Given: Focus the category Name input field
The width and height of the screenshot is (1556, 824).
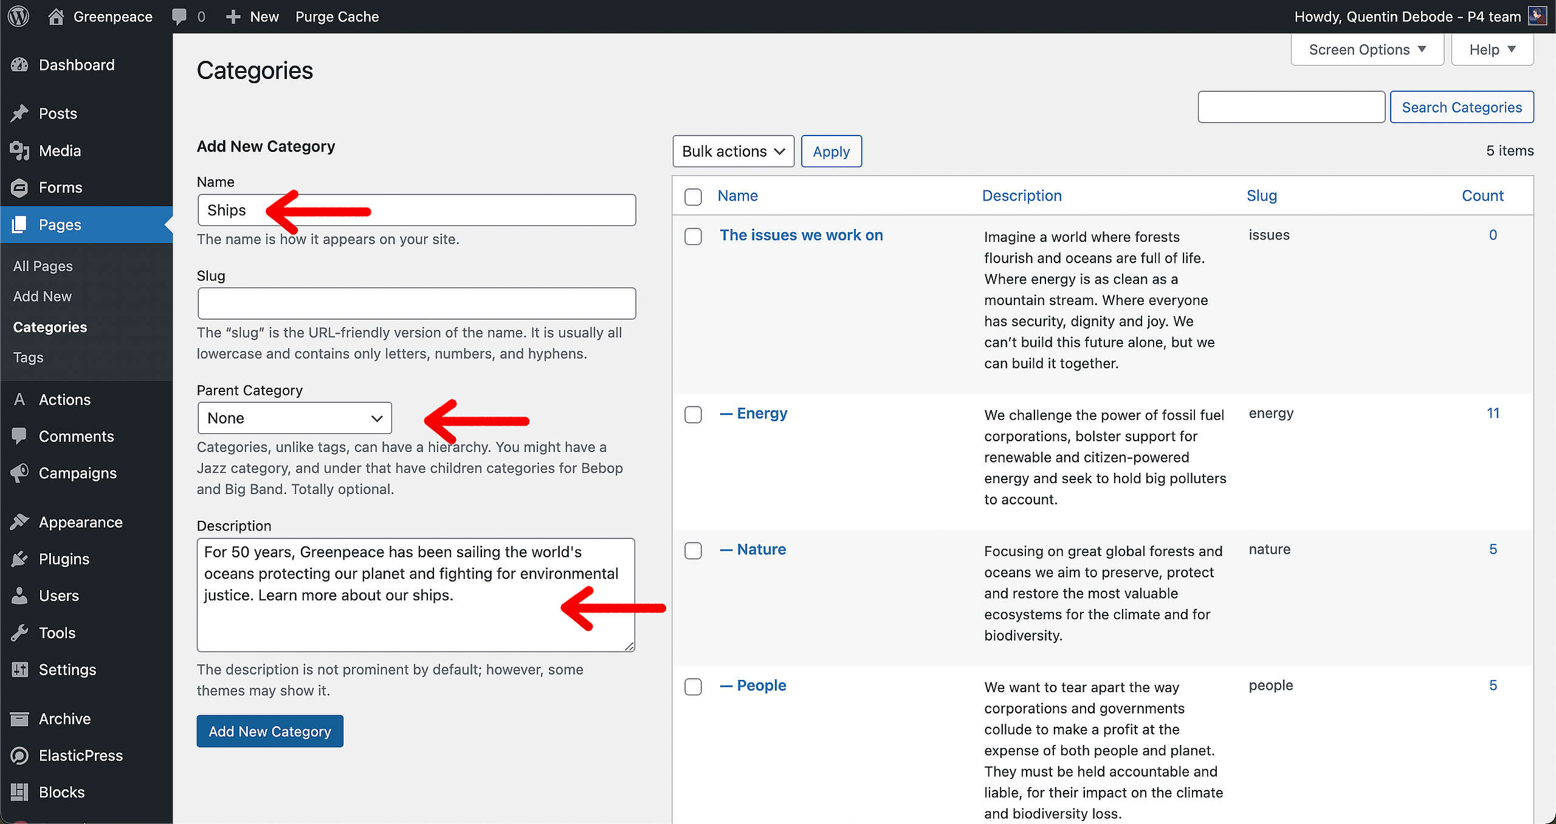Looking at the screenshot, I should (417, 210).
